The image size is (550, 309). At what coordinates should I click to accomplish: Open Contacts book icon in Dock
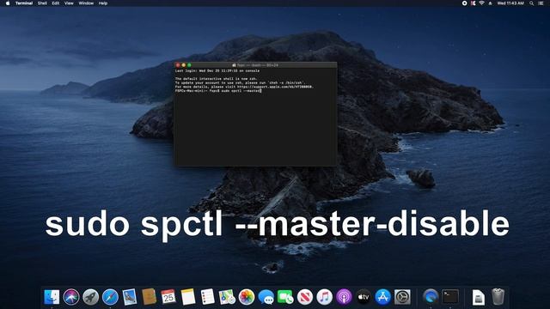click(149, 297)
